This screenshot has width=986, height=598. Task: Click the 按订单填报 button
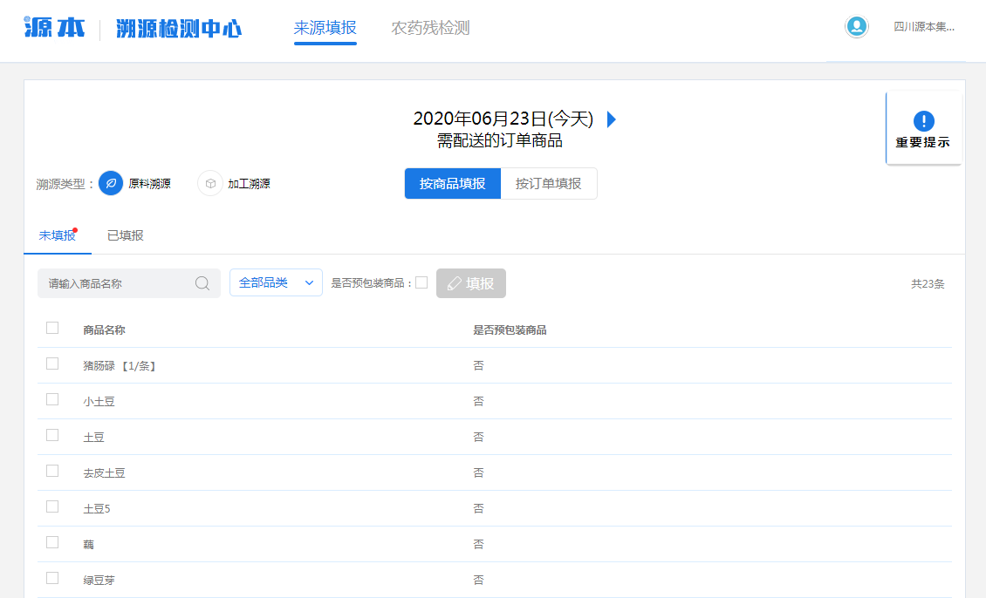coord(549,183)
